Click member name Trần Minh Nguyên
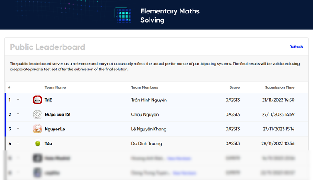This screenshot has width=313, height=180. point(149,100)
